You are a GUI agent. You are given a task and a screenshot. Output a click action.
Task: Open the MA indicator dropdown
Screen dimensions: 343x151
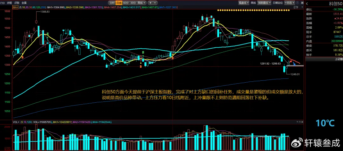pos(15,7)
